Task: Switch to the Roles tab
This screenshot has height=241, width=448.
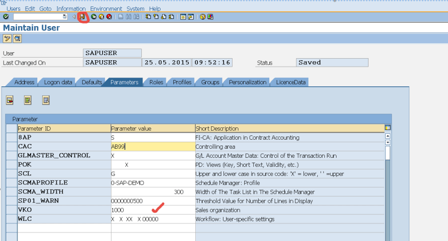Action: click(156, 82)
